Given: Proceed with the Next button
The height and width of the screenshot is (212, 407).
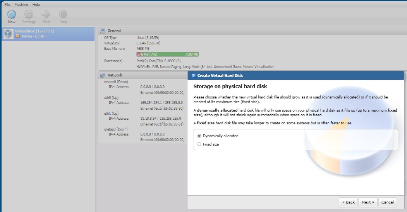Looking at the screenshot, I should [x=368, y=202].
